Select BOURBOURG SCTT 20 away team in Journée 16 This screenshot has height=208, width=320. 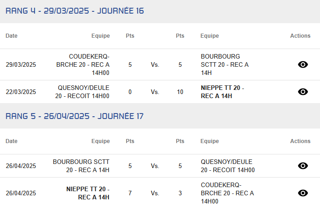tap(225, 64)
